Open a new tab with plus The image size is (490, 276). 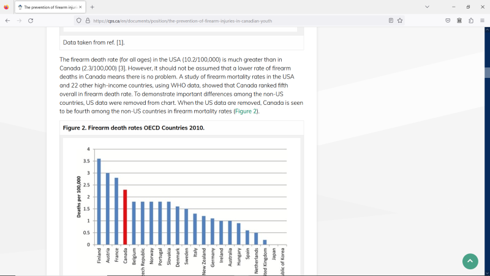point(92,7)
